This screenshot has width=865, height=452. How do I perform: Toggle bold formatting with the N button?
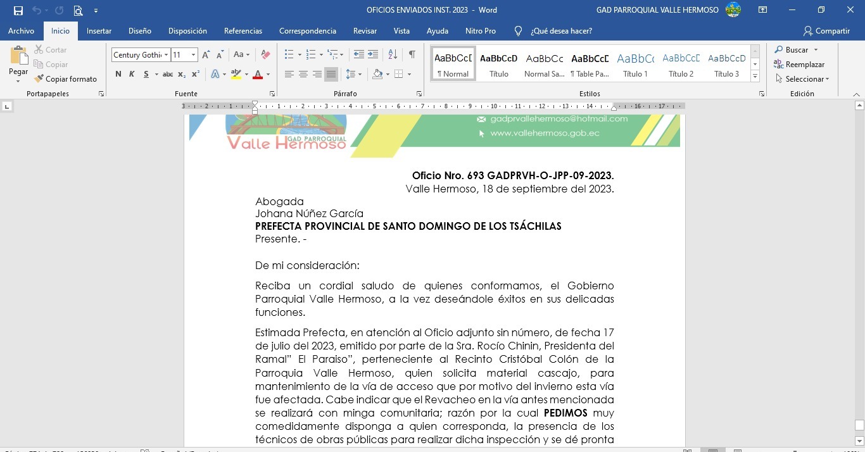click(x=118, y=74)
